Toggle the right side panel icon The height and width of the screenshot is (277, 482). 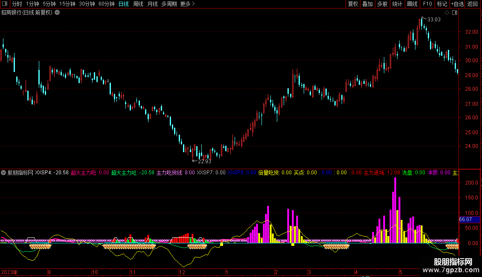pyautogui.click(x=455, y=12)
